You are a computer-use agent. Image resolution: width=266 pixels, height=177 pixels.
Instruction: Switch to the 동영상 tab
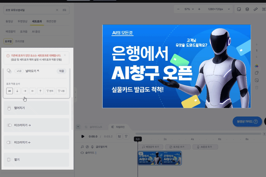coord(9,21)
